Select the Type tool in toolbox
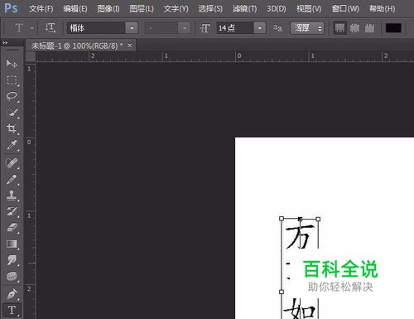 click(12, 311)
